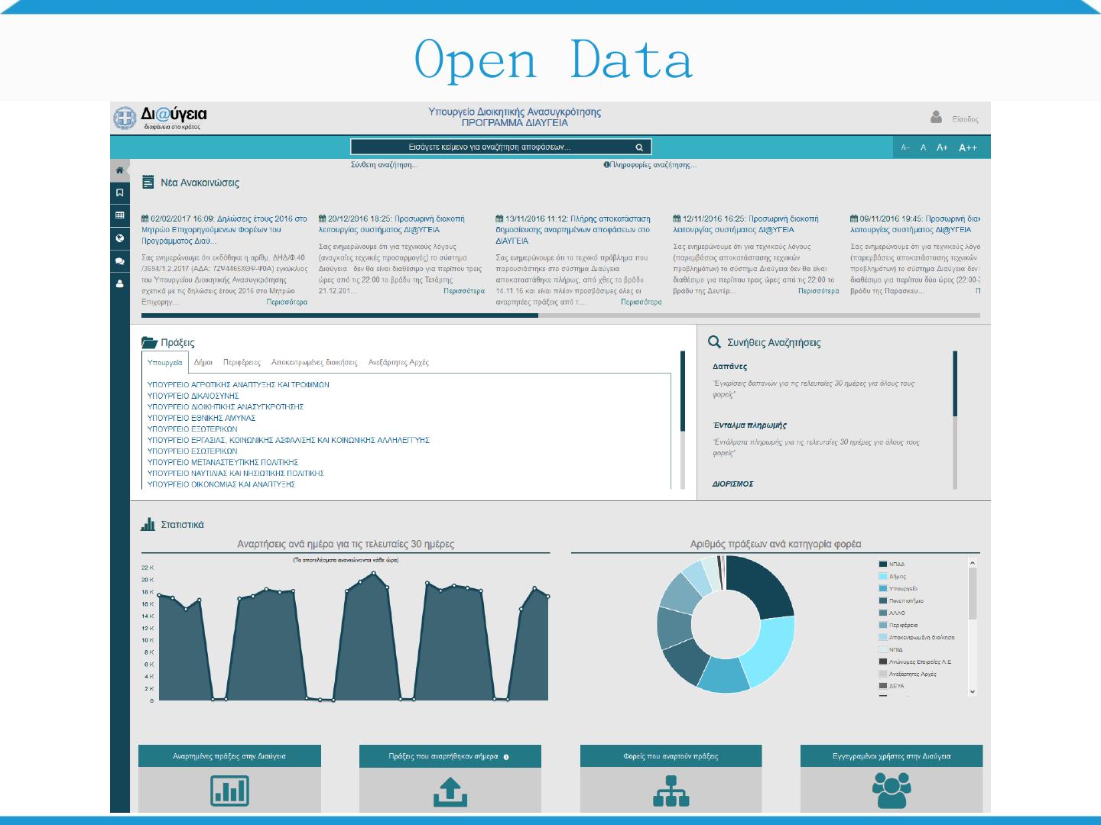This screenshot has height=825, width=1101.
Task: Open the 12/11/2016 16:25 announcement title
Action: point(746,224)
